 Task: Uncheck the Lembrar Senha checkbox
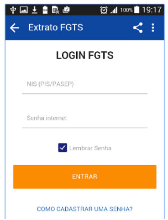click(x=63, y=148)
